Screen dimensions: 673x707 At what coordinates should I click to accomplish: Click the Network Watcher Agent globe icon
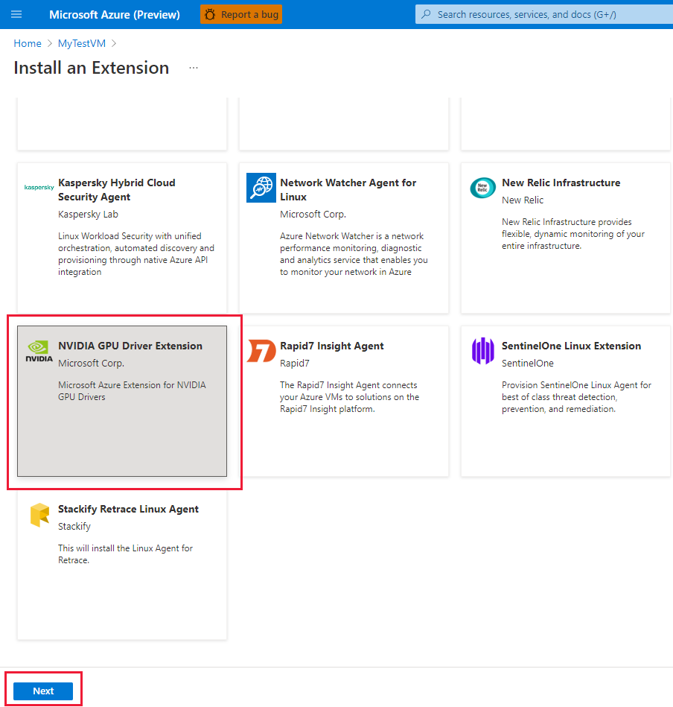pos(261,188)
